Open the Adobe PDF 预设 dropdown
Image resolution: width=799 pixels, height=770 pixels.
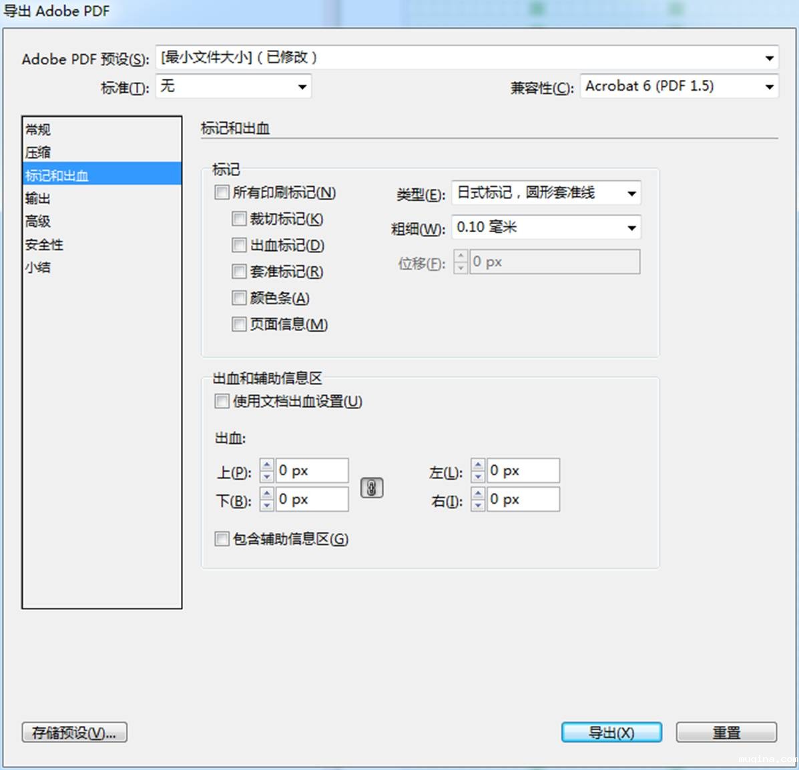click(x=769, y=58)
